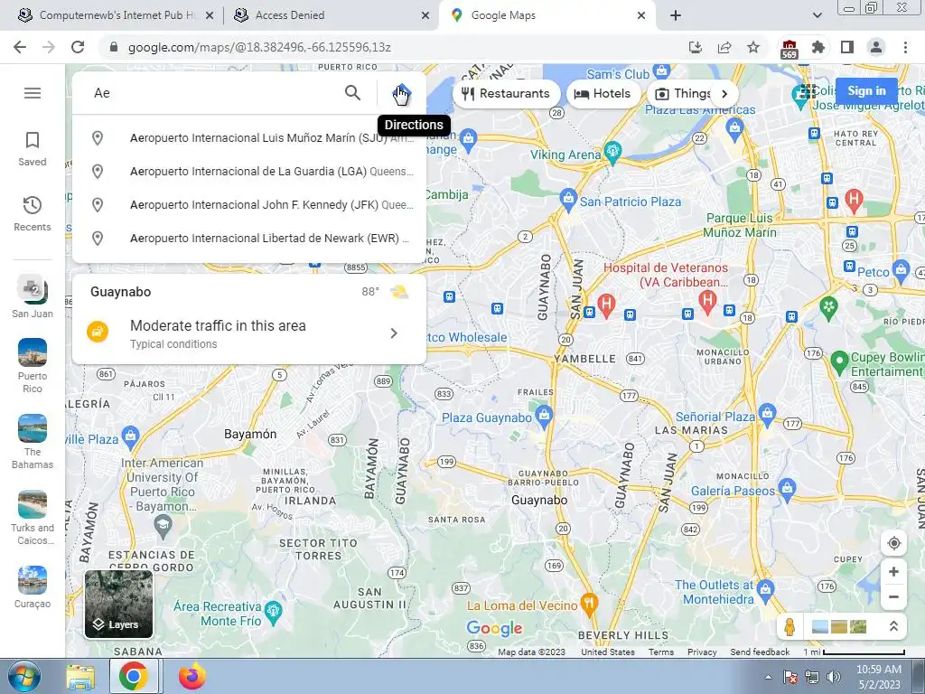Expand the imagery strip double chevron
The height and width of the screenshot is (694, 925).
coord(893,626)
